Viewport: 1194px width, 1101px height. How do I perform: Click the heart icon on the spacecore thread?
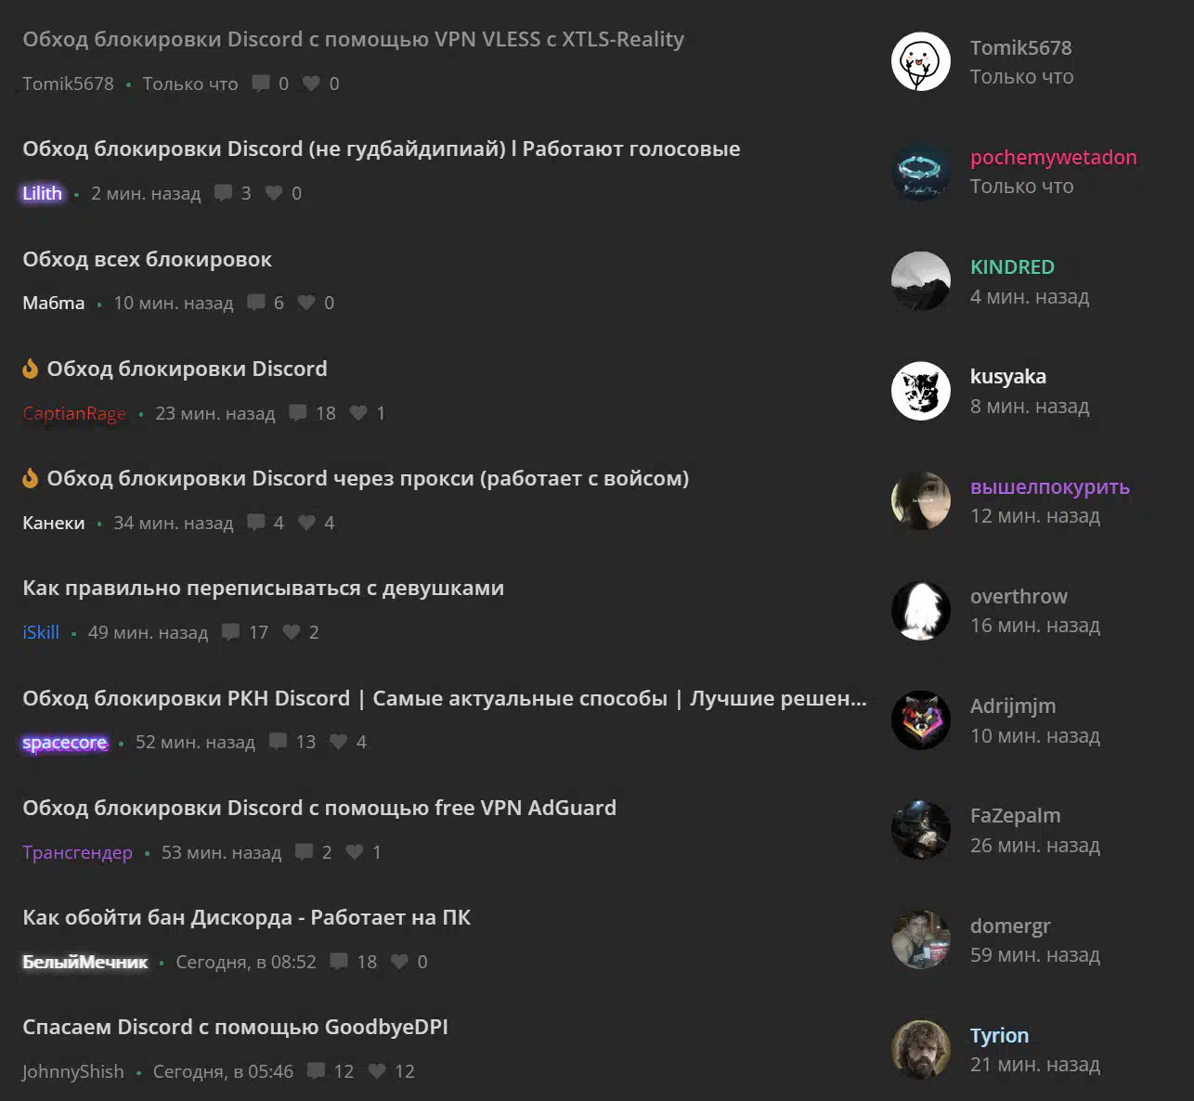click(x=339, y=742)
